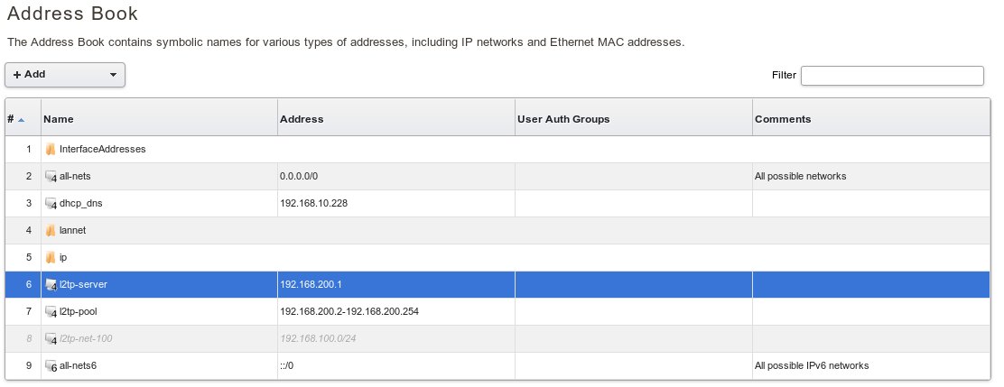Click the l2tp-pool address icon
The image size is (1004, 387).
click(x=51, y=312)
